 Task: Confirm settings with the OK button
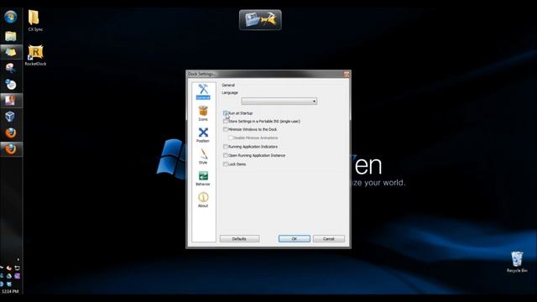[295, 238]
